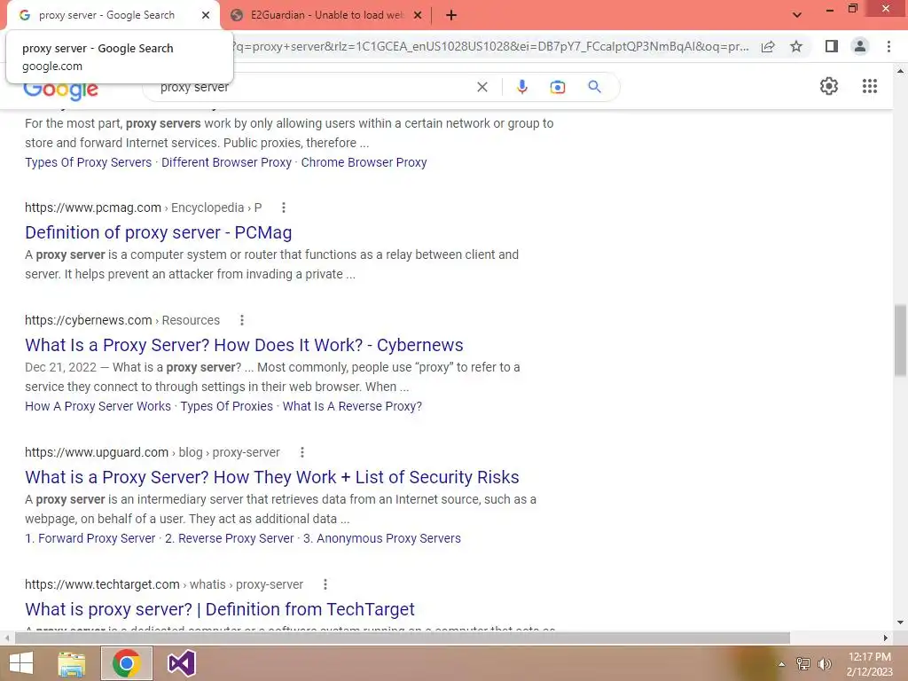908x681 pixels.
Task: Follow the 2. Reverse Proxy Server sitelink
Action: (x=230, y=538)
